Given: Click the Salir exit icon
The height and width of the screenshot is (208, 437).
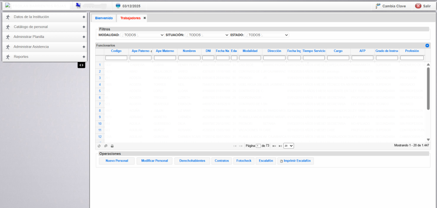Looking at the screenshot, I should coord(418,6).
